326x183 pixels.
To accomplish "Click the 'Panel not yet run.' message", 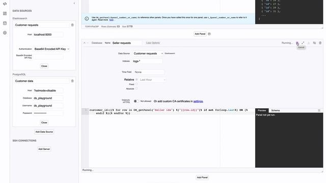I will (x=265, y=115).
